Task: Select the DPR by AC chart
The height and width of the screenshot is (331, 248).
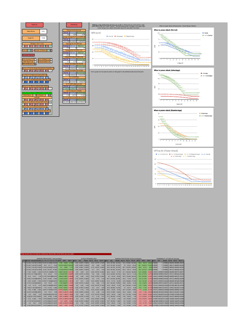Action: pyautogui.click(x=120, y=49)
